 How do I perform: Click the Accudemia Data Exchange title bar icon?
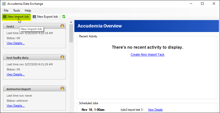pyautogui.click(x=4, y=4)
